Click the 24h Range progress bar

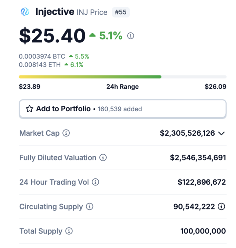coord(122,76)
